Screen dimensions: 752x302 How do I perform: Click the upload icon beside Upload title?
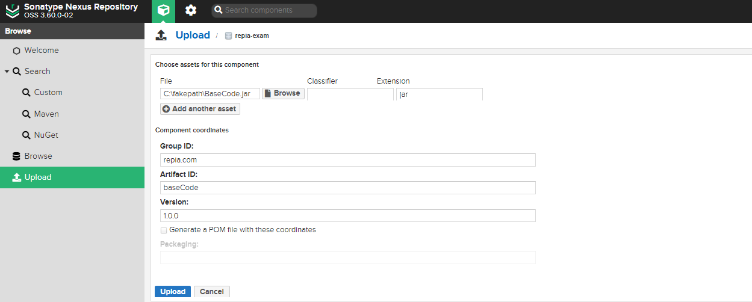161,35
